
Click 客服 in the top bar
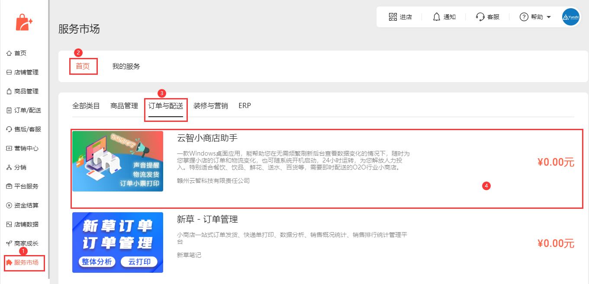[x=493, y=17]
